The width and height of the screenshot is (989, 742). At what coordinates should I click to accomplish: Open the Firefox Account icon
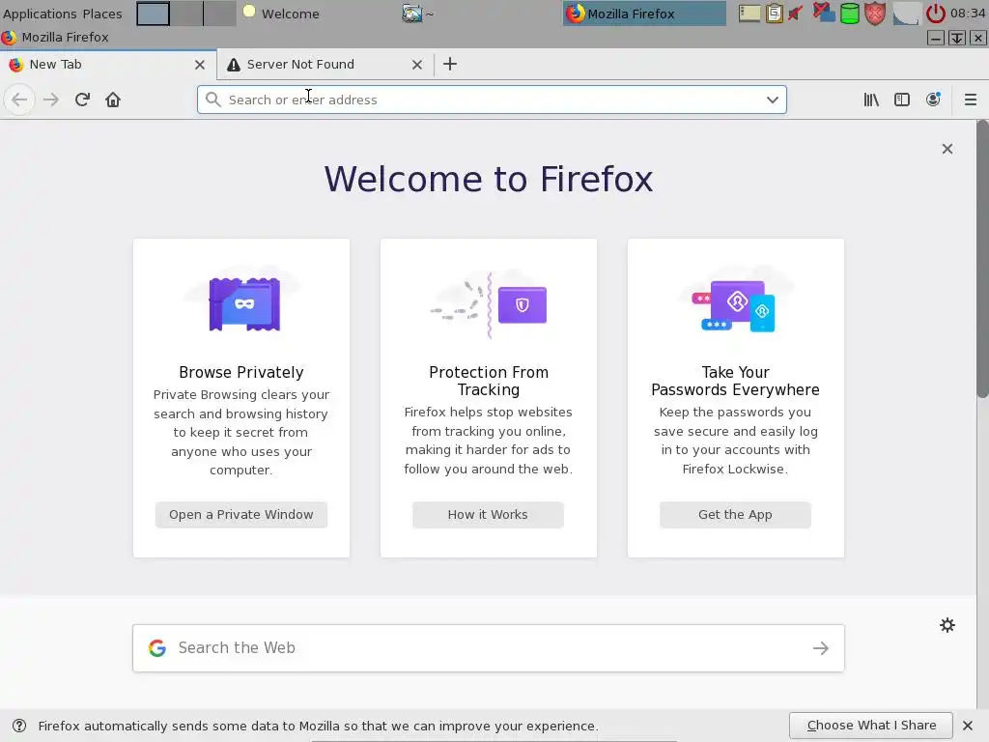(x=933, y=100)
